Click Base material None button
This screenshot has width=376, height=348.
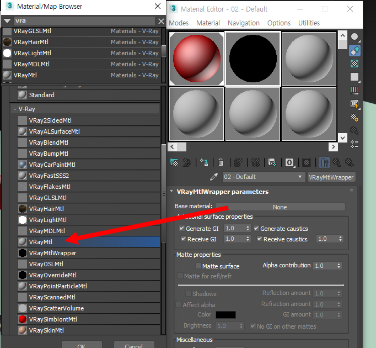click(280, 207)
